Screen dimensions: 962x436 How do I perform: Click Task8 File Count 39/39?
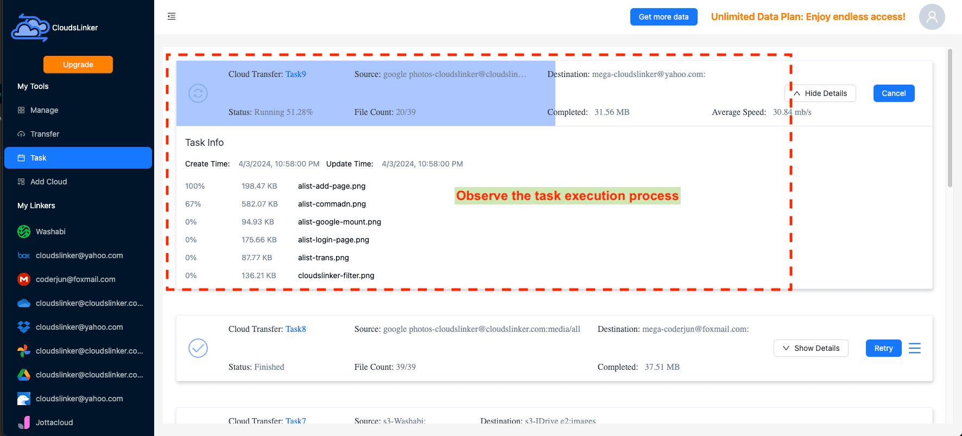[x=385, y=367]
